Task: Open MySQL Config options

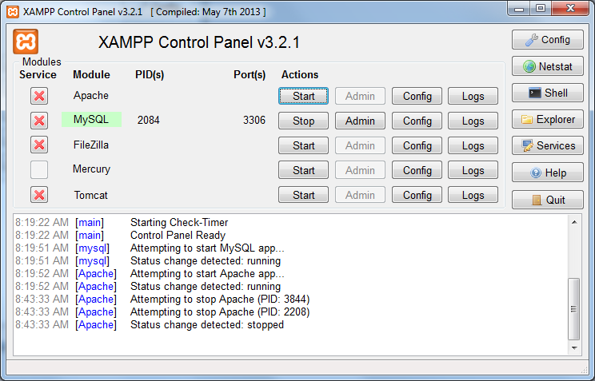Action: 417,121
